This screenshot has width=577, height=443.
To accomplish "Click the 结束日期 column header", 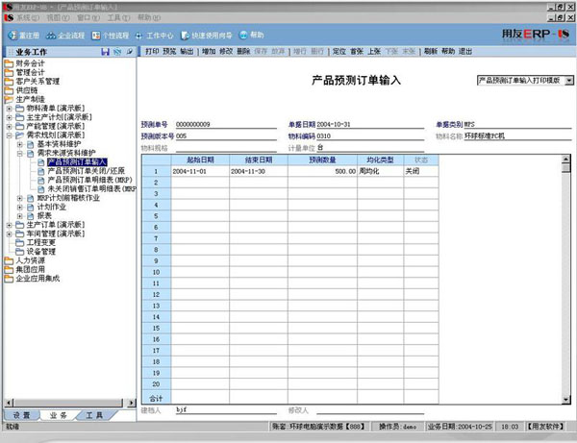I will coord(259,160).
